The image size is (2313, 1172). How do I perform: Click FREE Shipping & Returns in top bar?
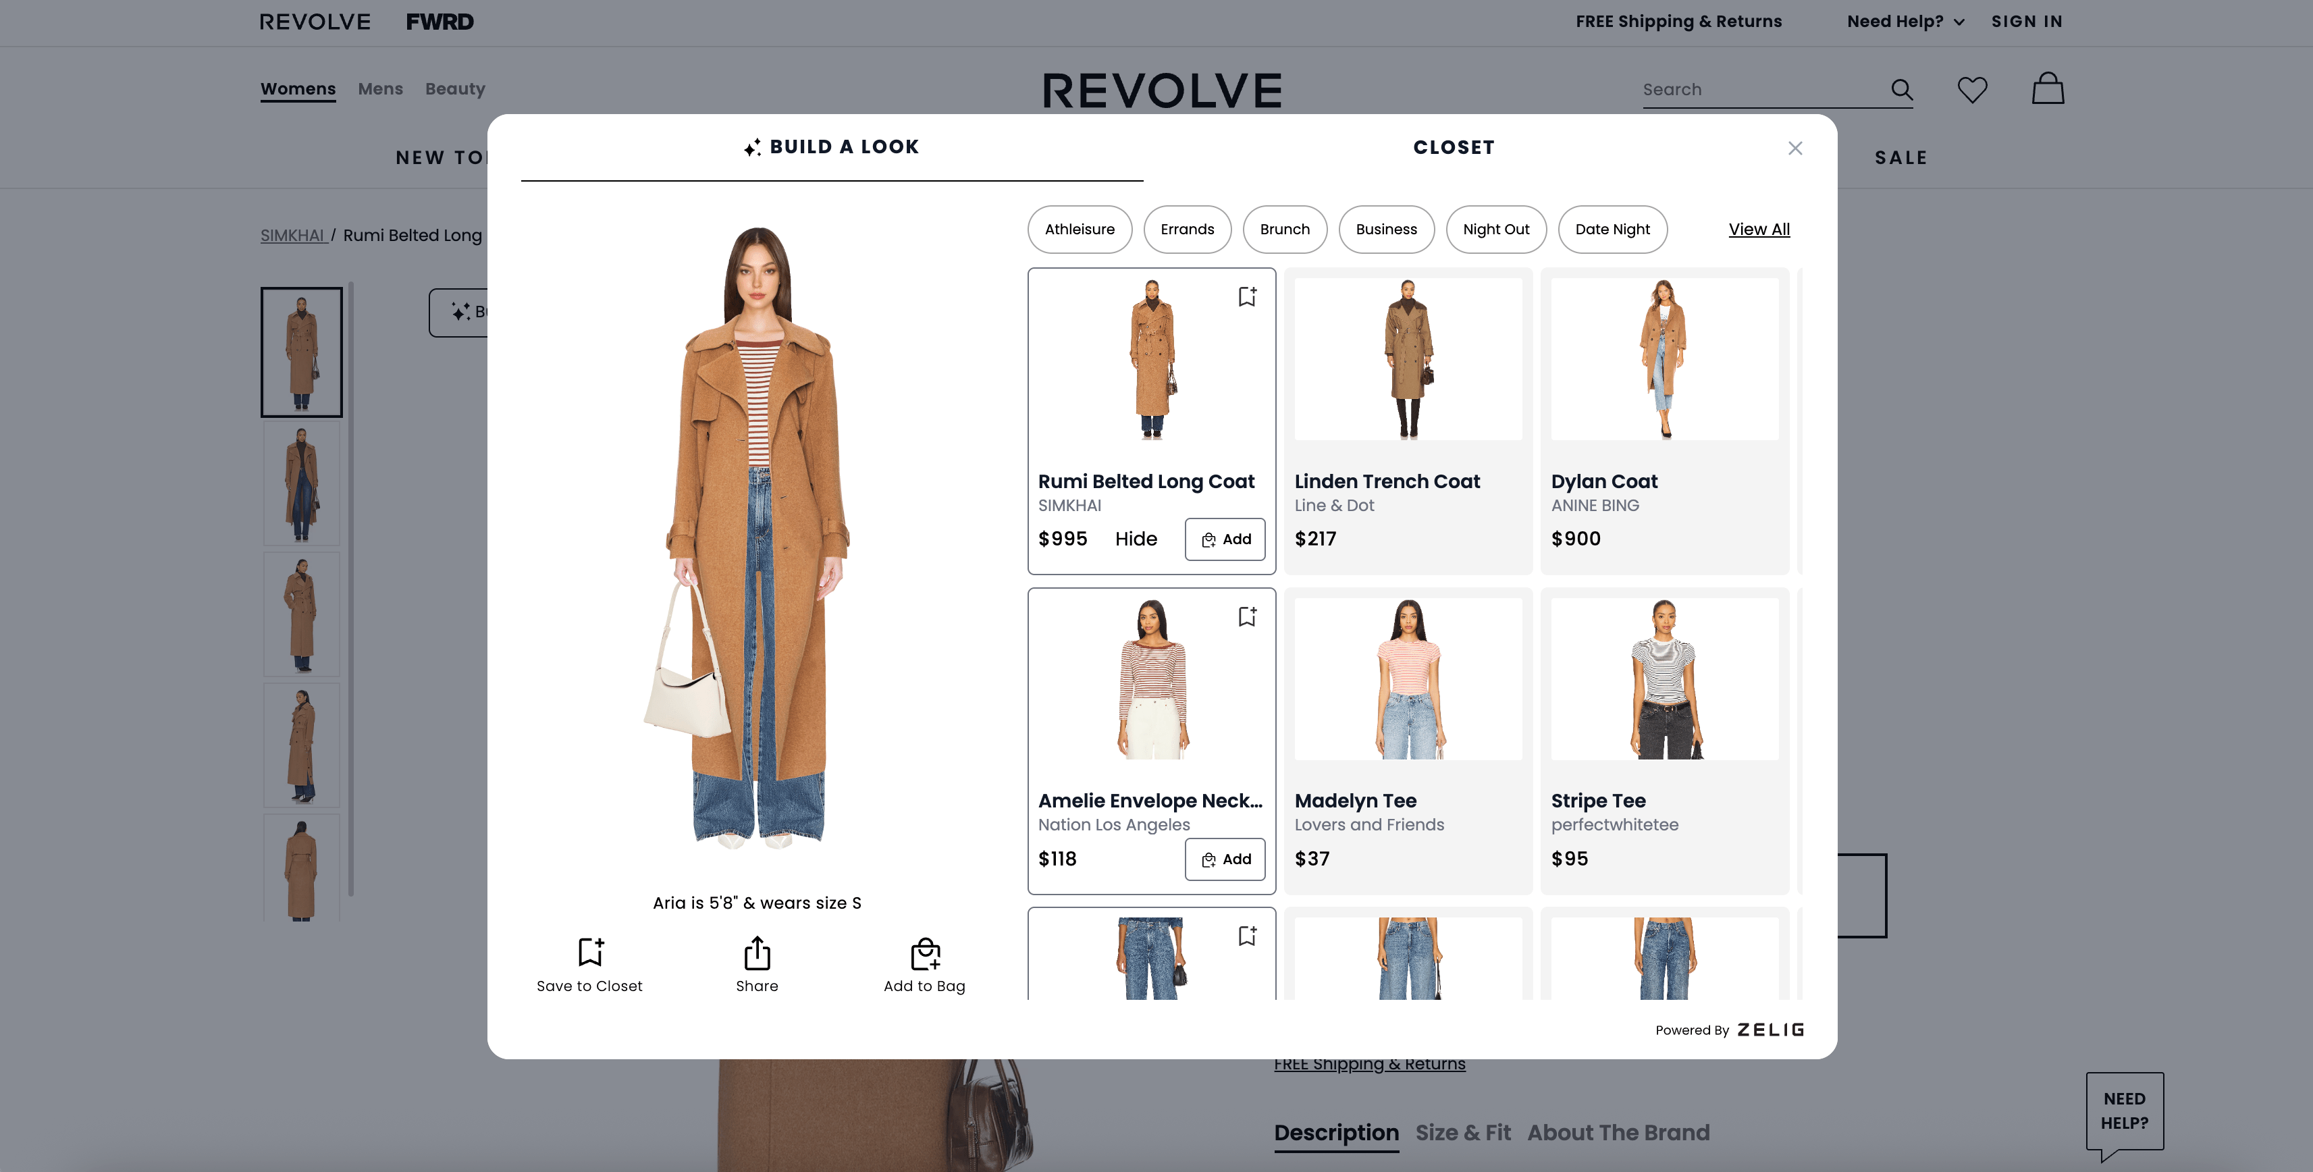click(x=1678, y=22)
